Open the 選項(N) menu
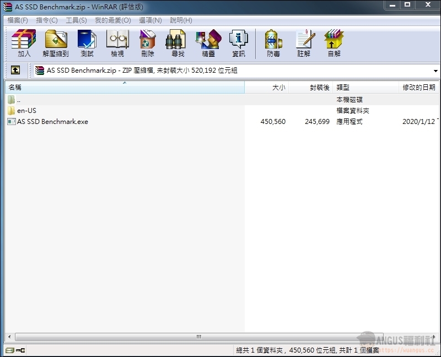The image size is (441, 357). [x=150, y=20]
